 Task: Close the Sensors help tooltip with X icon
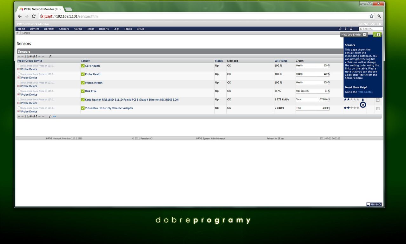tap(363, 105)
